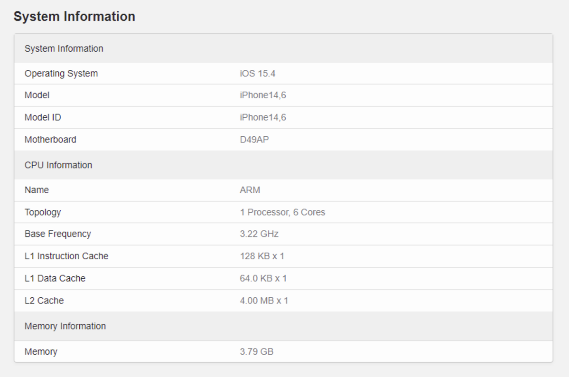Click the 'Operating System' label
Screen dimensions: 569x377
[61, 74]
